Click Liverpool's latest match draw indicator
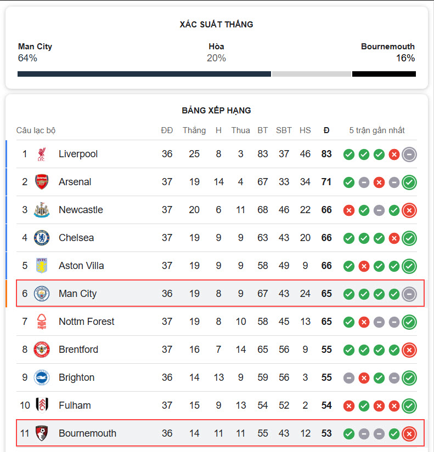Viewport: 434px width, 452px height. (x=409, y=155)
